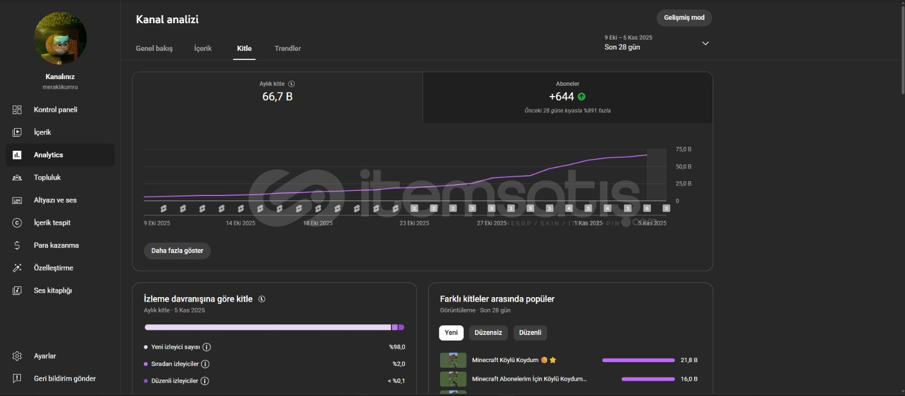Image resolution: width=905 pixels, height=396 pixels.
Task: Click Para kazanma dollar icon
Action: tap(17, 245)
